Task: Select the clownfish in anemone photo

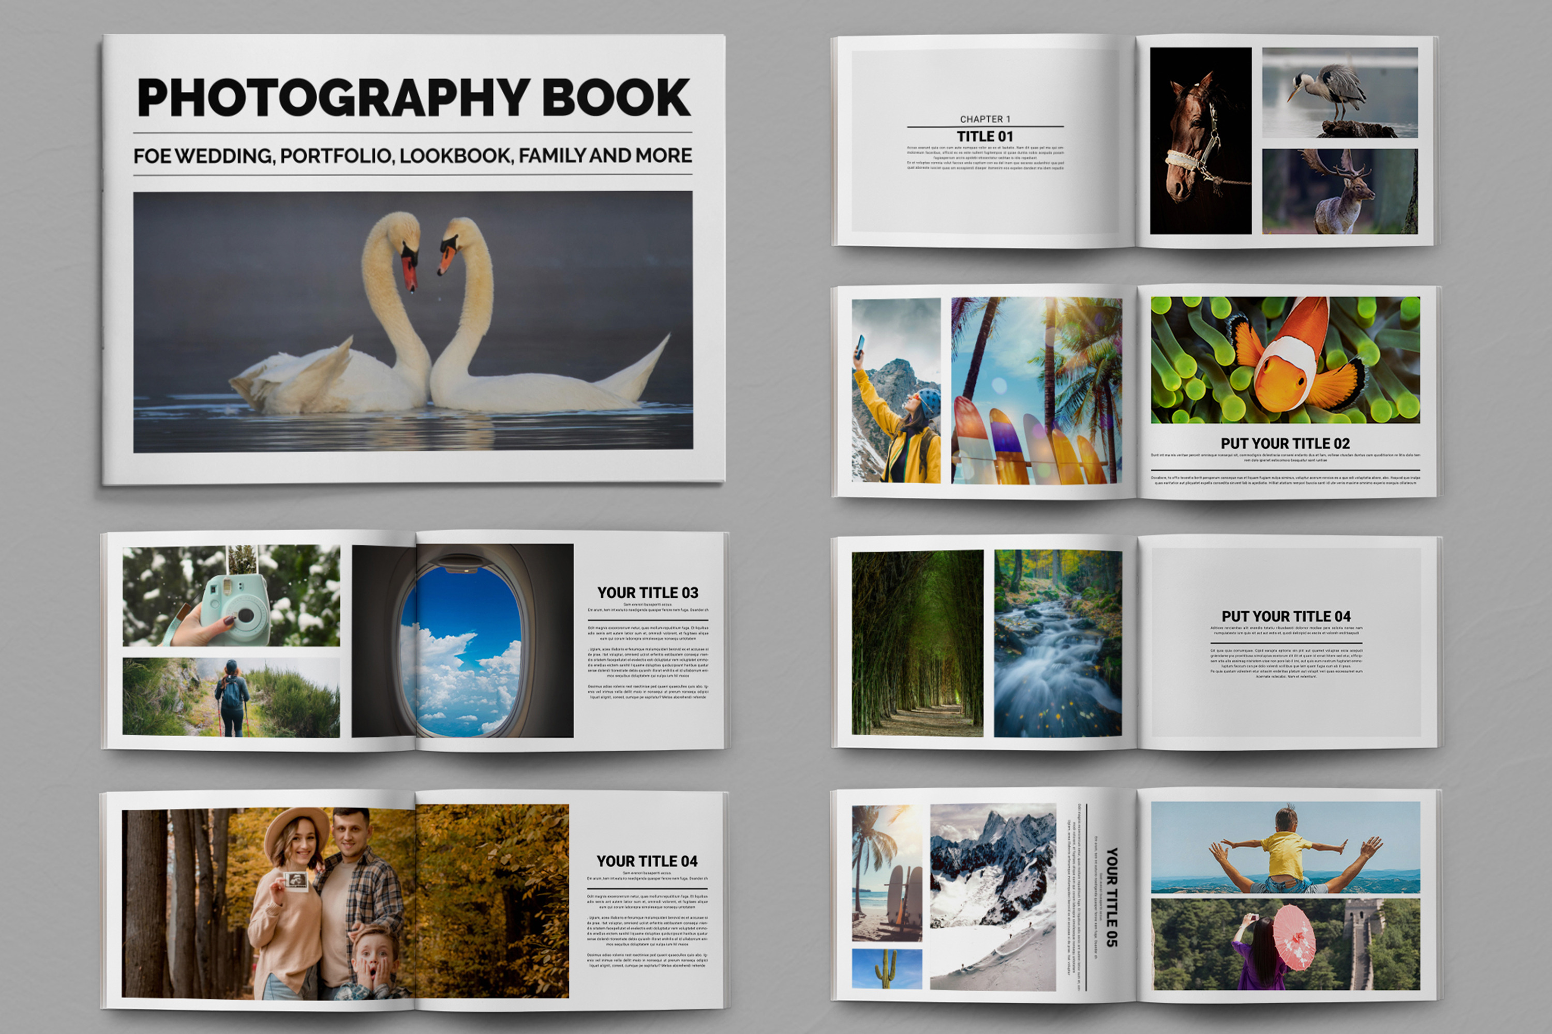Action: pyautogui.click(x=1285, y=360)
